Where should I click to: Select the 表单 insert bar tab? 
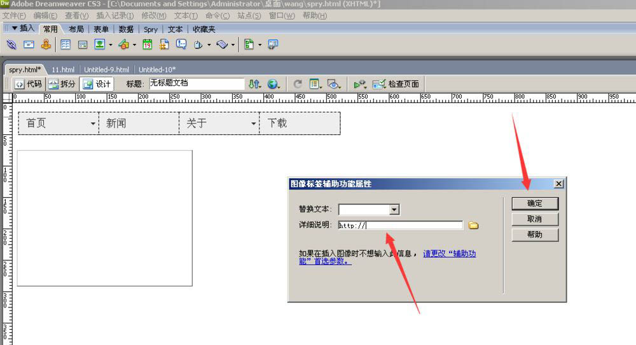click(x=101, y=29)
